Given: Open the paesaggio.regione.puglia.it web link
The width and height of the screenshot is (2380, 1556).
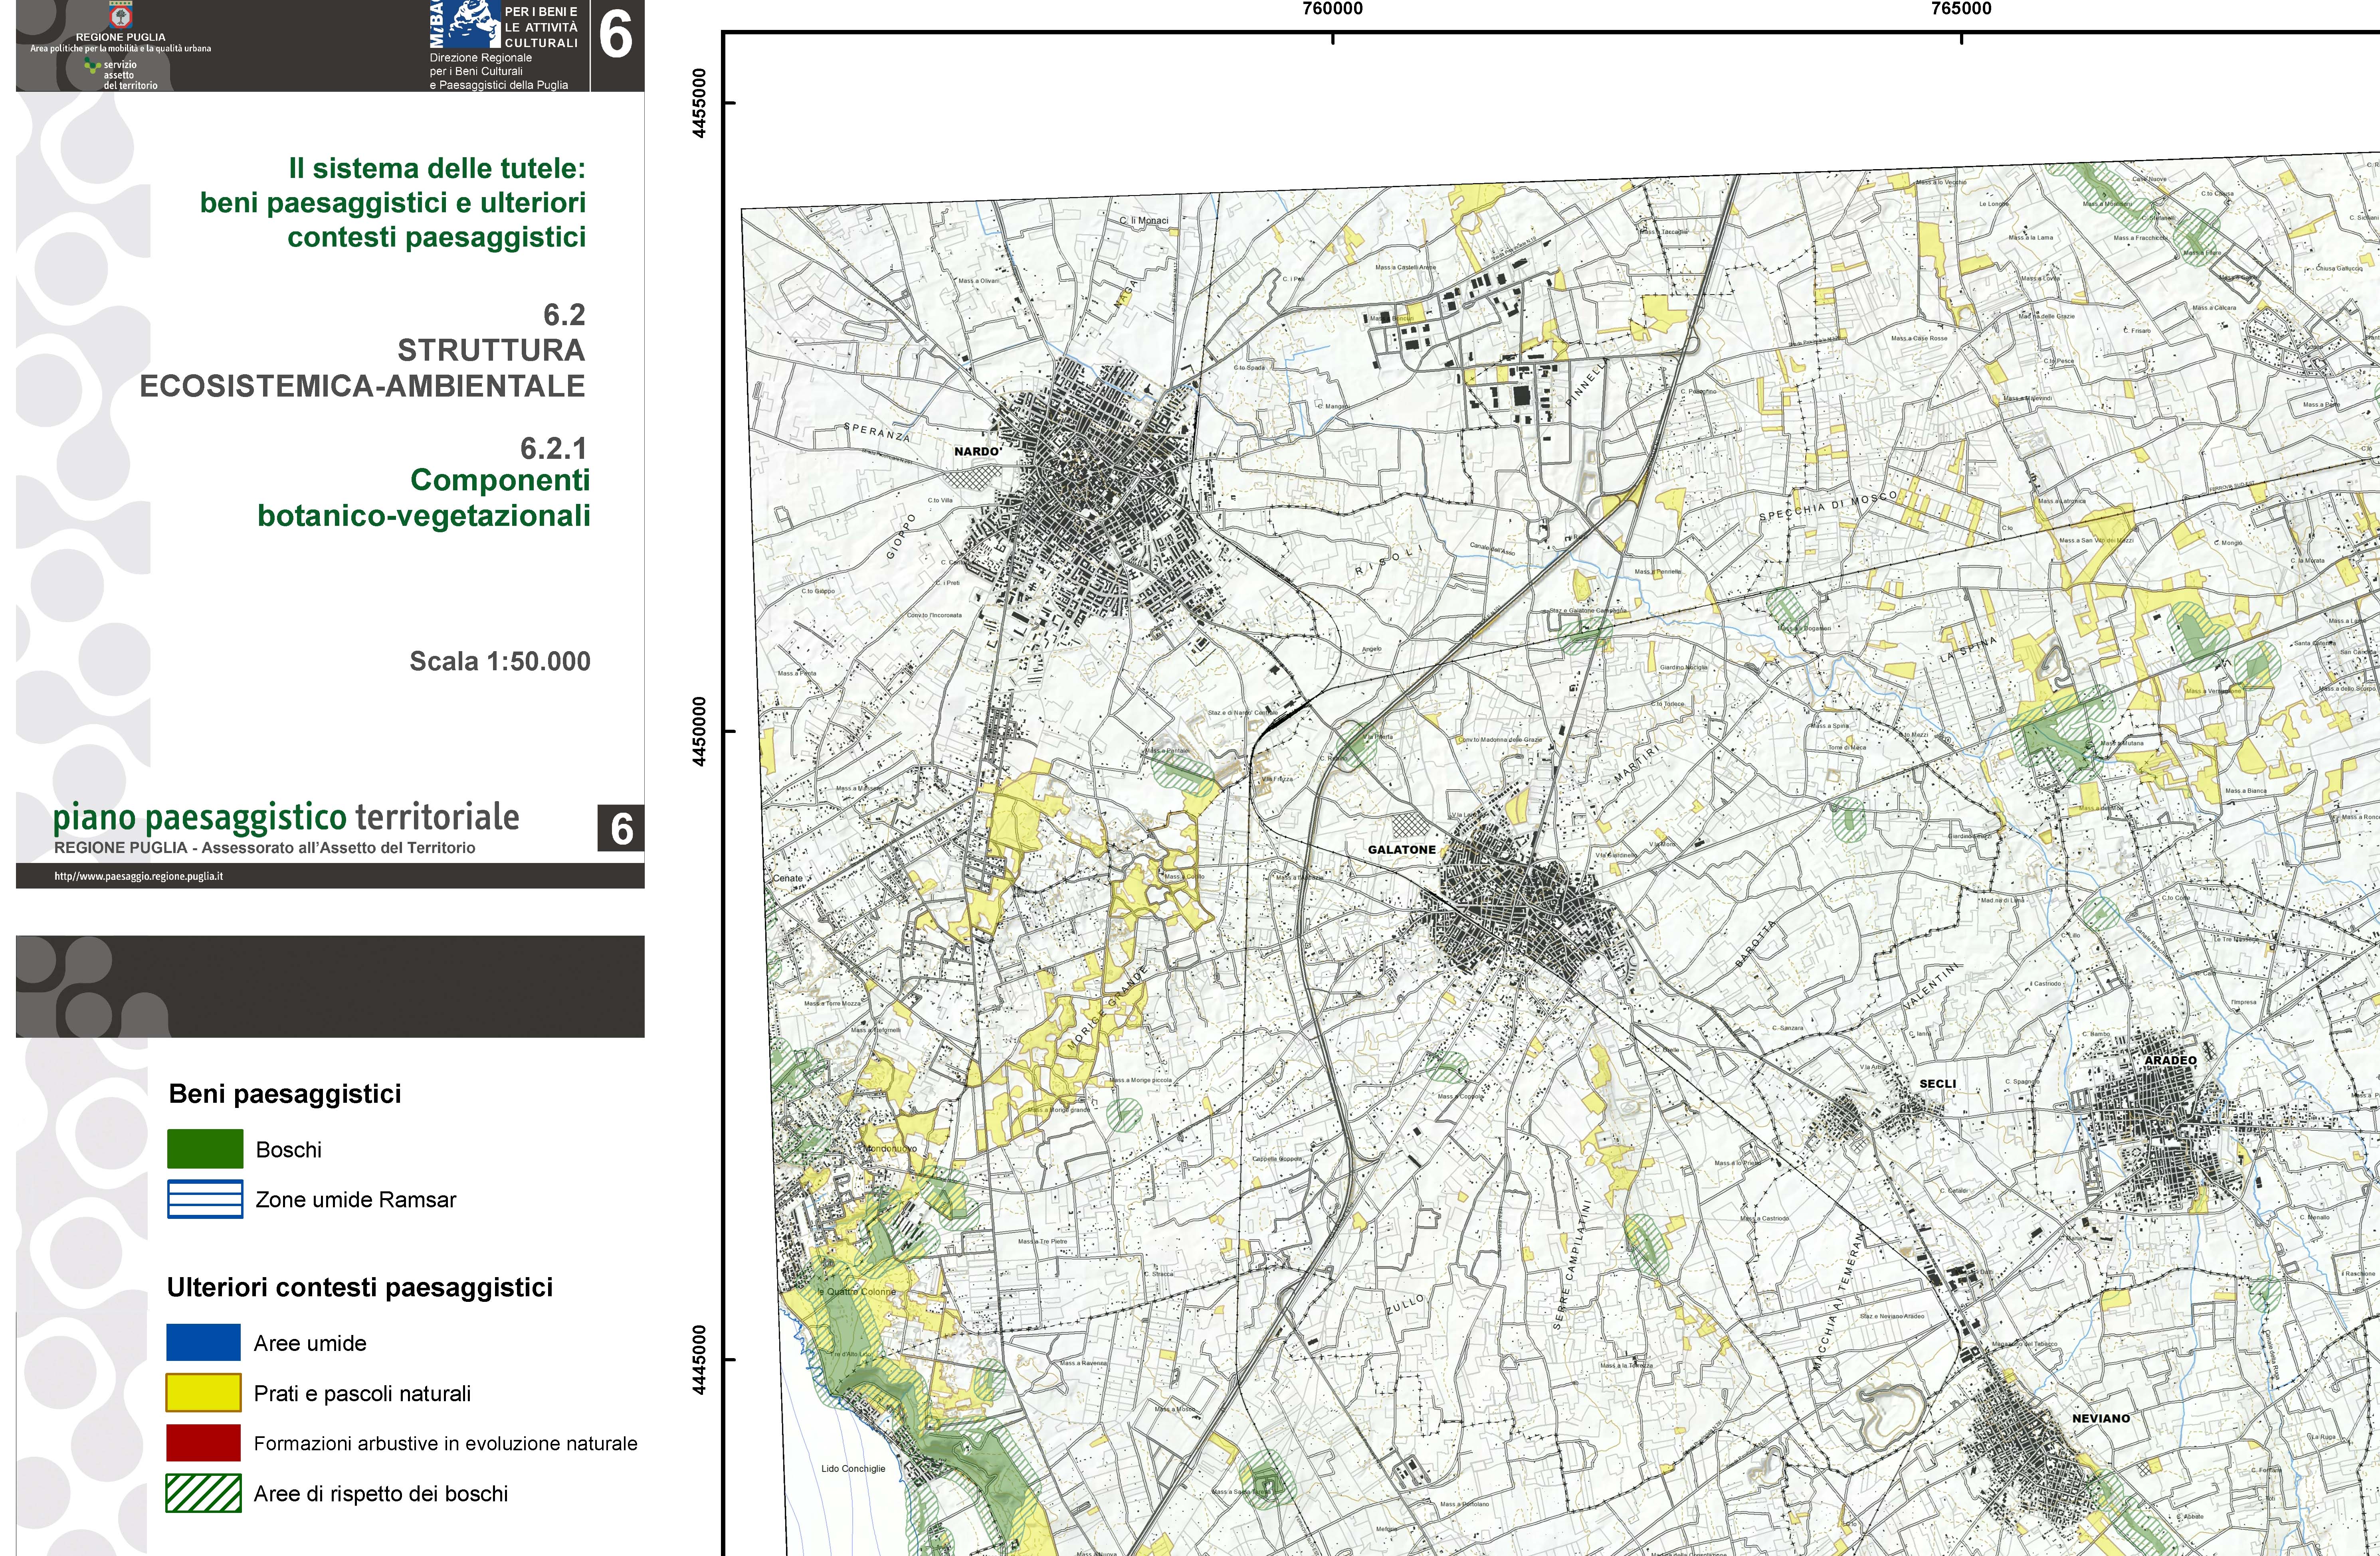Looking at the screenshot, I should 139,877.
